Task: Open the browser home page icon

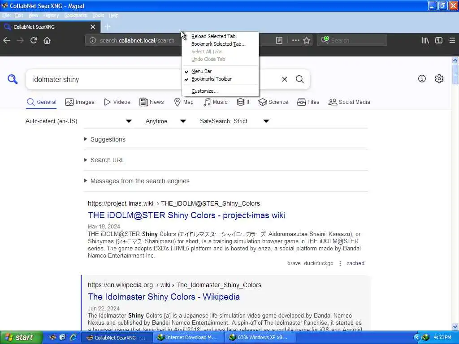Action: pos(47,40)
